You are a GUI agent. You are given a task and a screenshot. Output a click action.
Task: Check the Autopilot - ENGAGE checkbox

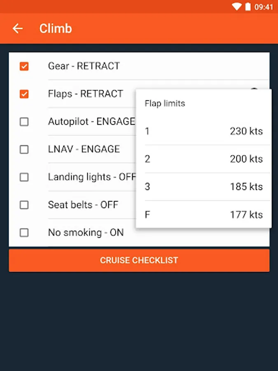(x=24, y=122)
